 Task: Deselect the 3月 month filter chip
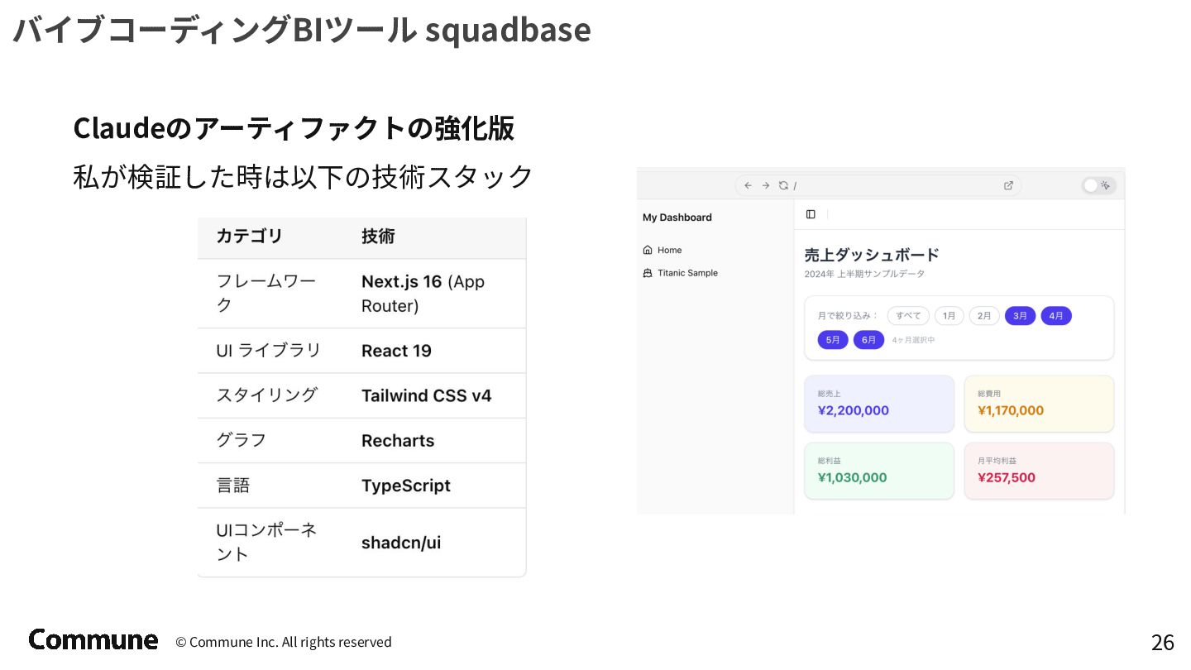(1020, 316)
